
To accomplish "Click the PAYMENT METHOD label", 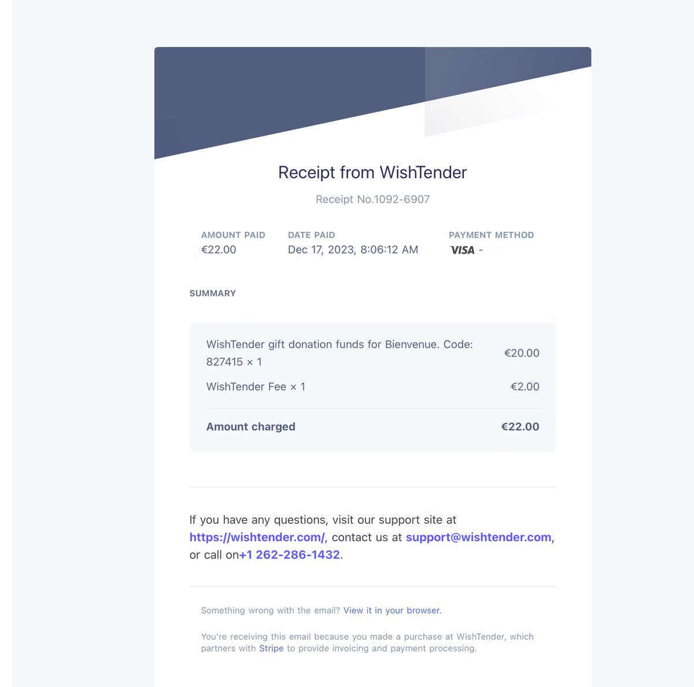I will click(x=491, y=235).
